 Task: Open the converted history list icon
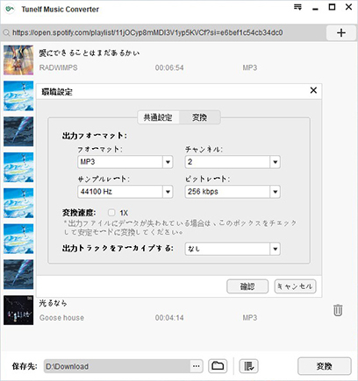[x=248, y=366]
